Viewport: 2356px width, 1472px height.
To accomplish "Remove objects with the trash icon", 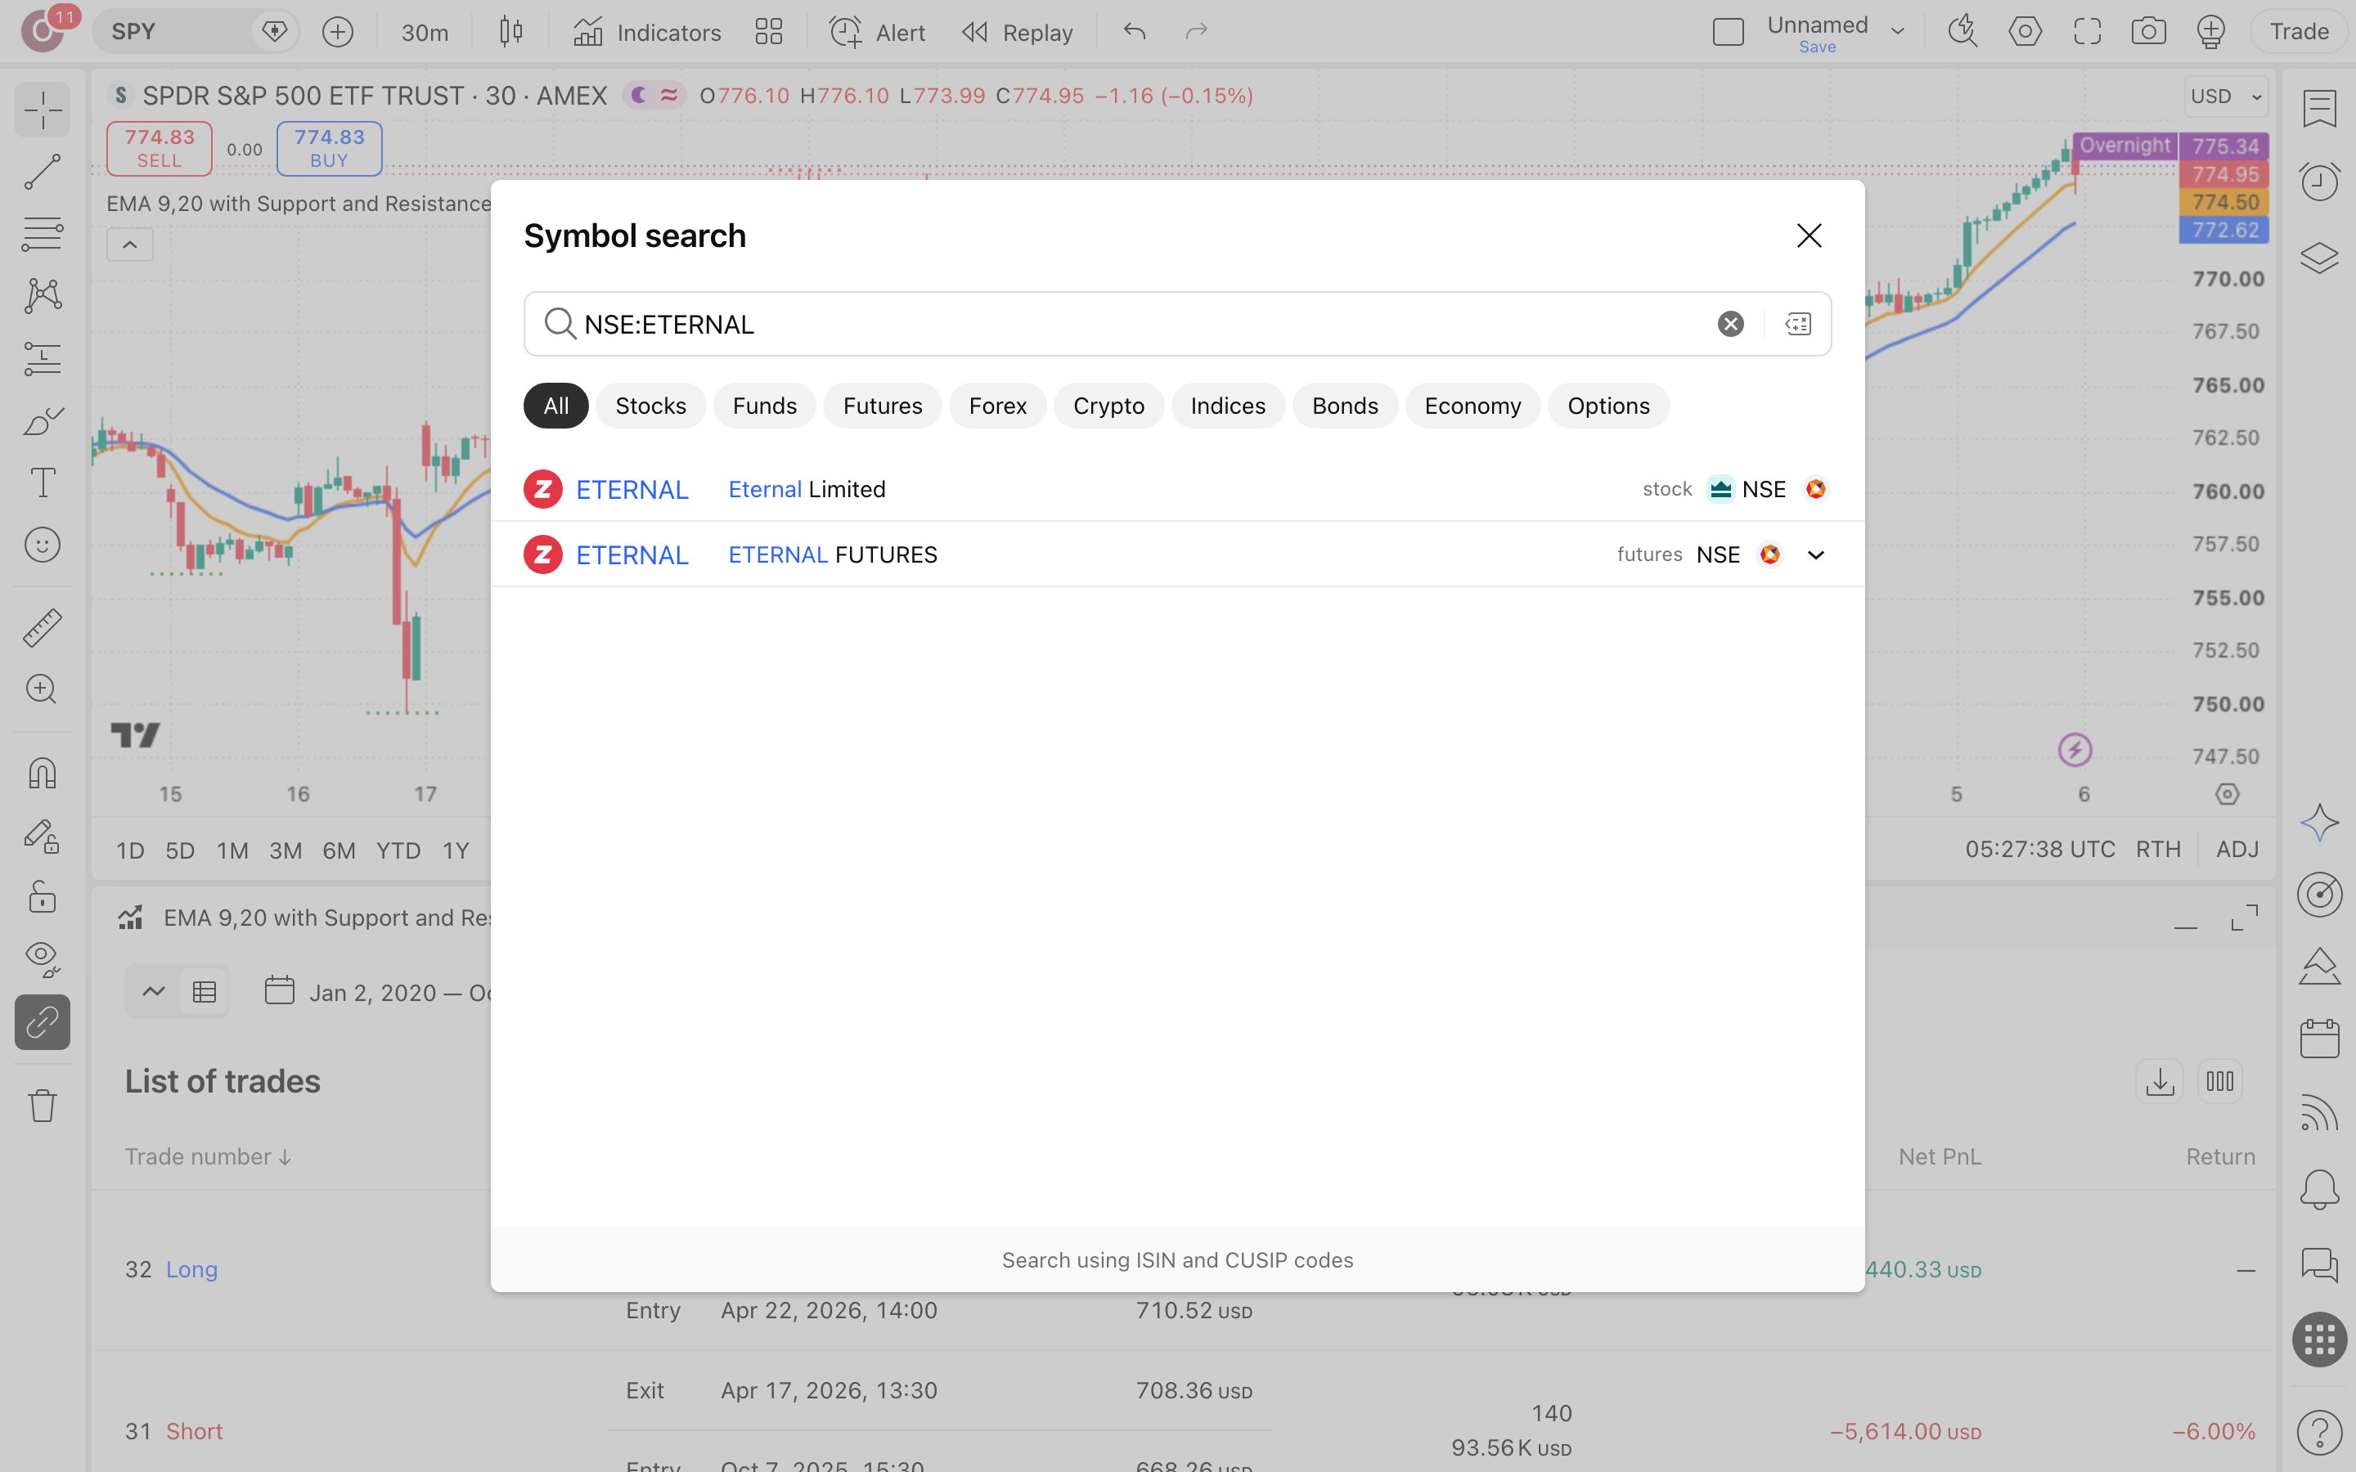I will 43,1105.
